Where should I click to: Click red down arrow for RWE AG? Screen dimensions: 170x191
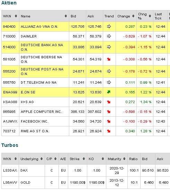coord(109,131)
